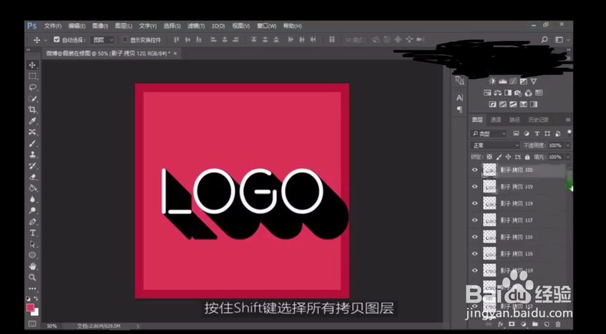
Task: Hide the topmost 影子 拷贝 layer eye
Action: 474,170
